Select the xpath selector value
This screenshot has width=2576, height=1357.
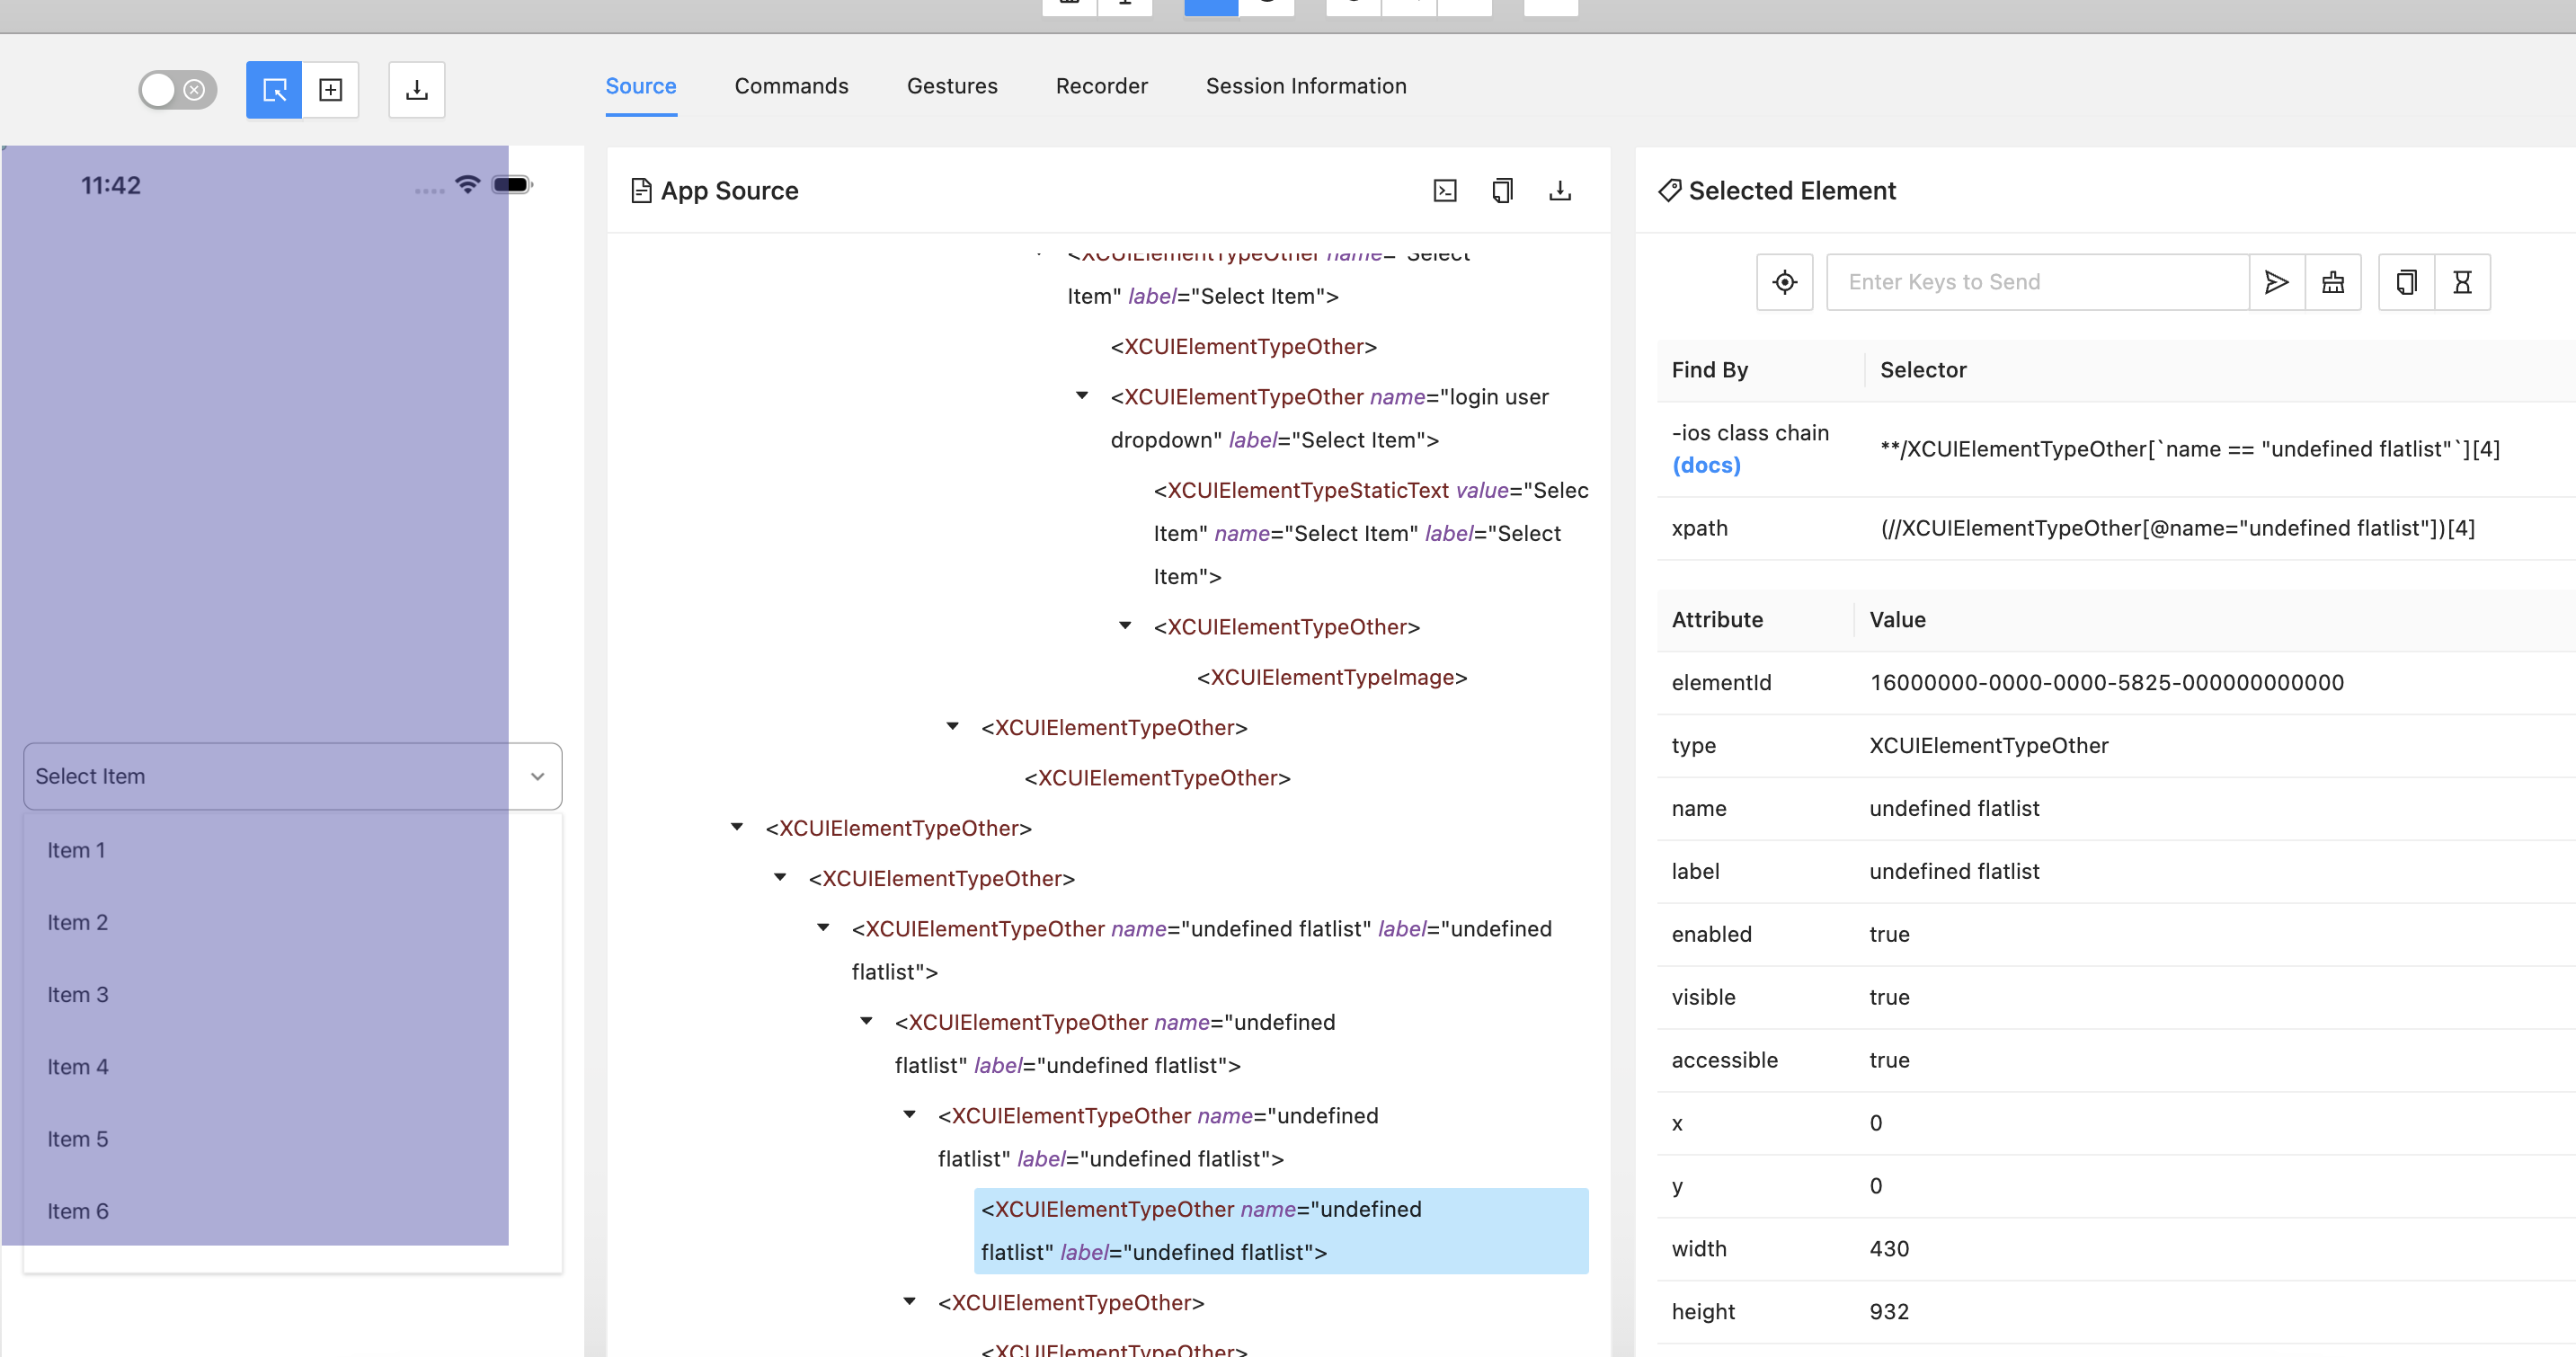[2178, 528]
